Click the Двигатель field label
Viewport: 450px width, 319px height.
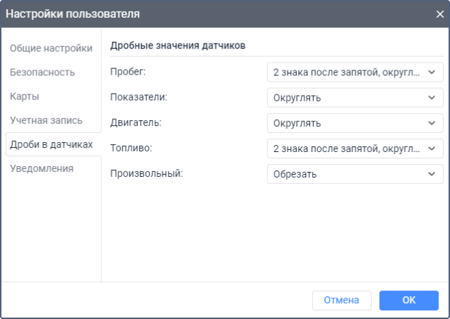coord(136,123)
